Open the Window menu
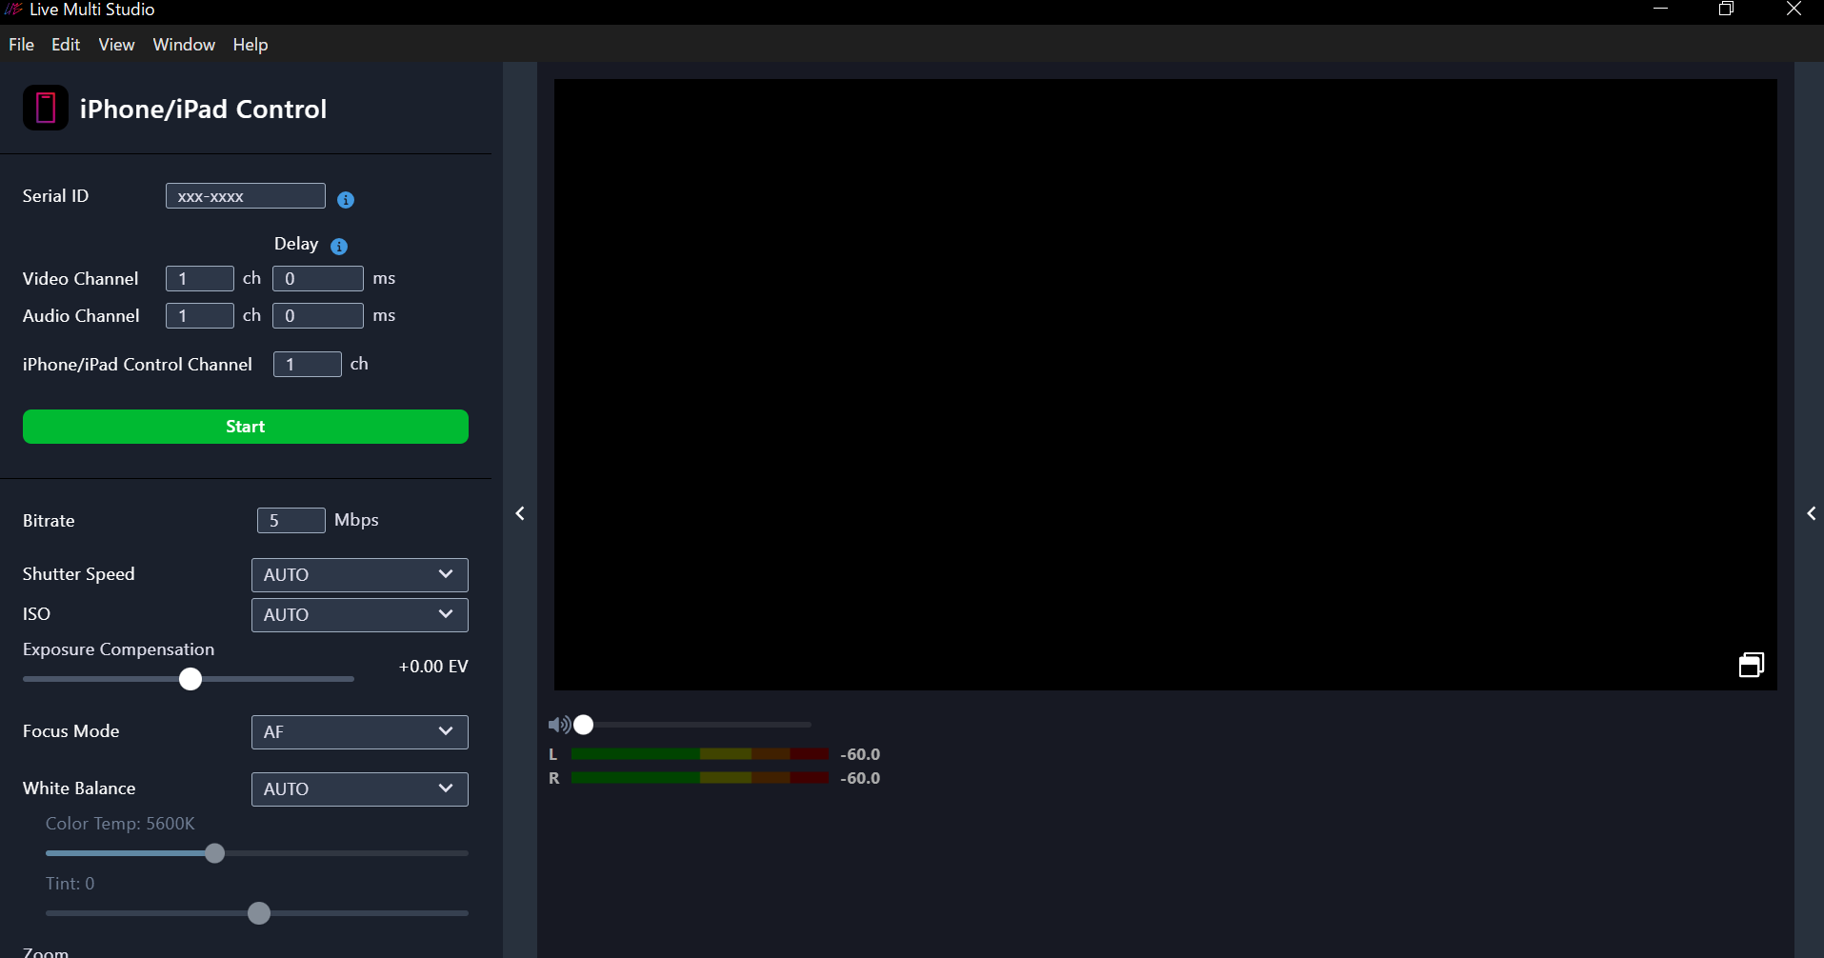 point(184,45)
